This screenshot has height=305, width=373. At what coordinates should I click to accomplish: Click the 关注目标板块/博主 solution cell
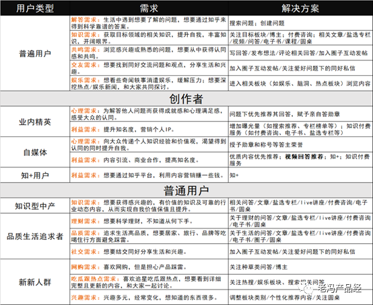300,38
